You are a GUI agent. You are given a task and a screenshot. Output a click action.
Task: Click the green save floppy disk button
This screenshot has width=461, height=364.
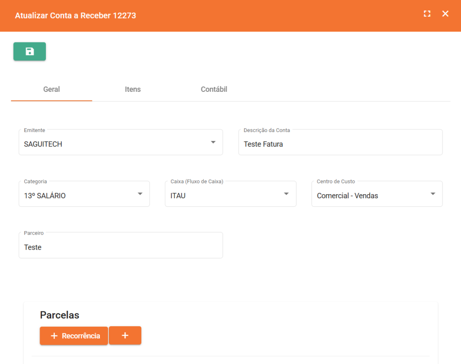(30, 51)
